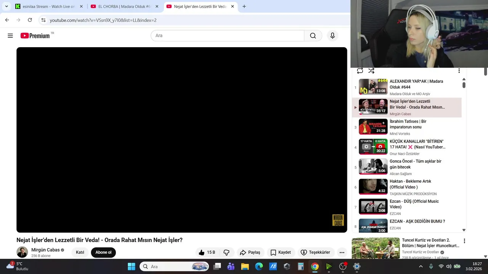
Task: Play ALEXANDIR YAR*AK Madara Olduk #644 thumbnail
Action: (x=373, y=87)
